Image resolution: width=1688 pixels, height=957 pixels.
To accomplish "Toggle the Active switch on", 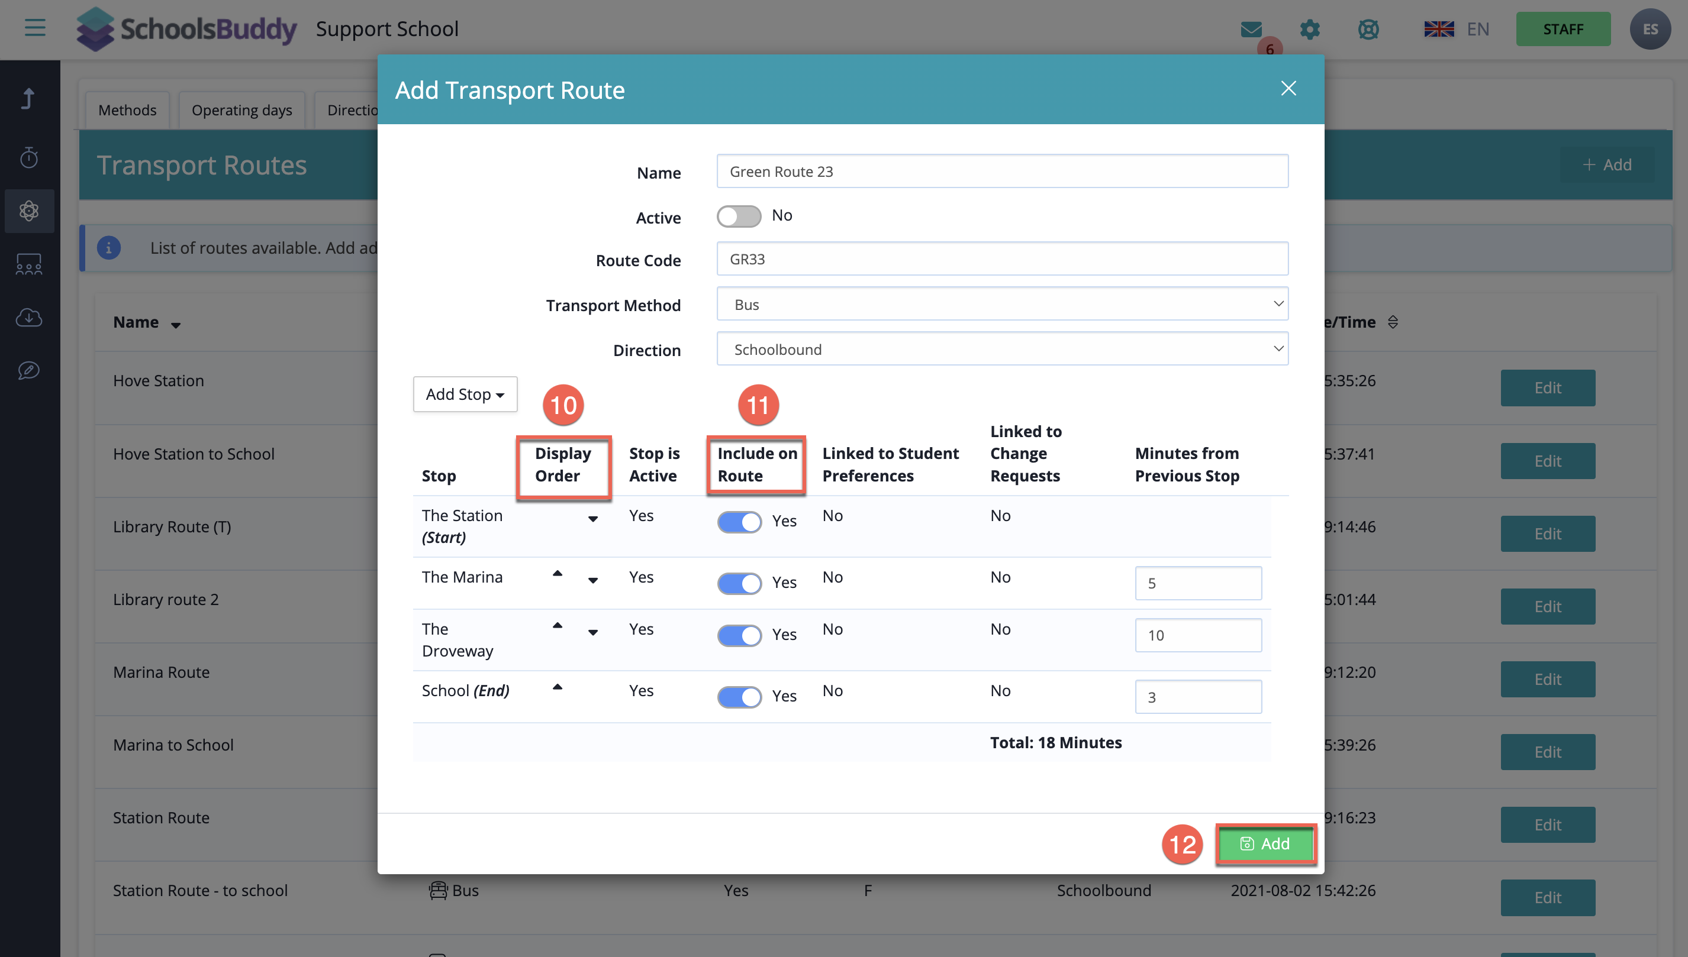I will [739, 216].
